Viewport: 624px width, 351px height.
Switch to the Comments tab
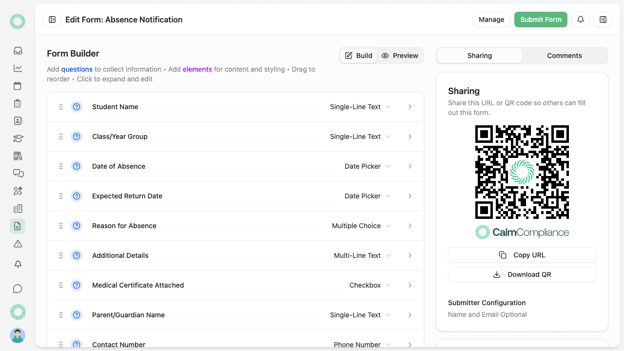point(565,56)
